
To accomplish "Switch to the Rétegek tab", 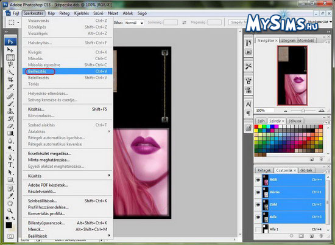I will (x=264, y=170).
